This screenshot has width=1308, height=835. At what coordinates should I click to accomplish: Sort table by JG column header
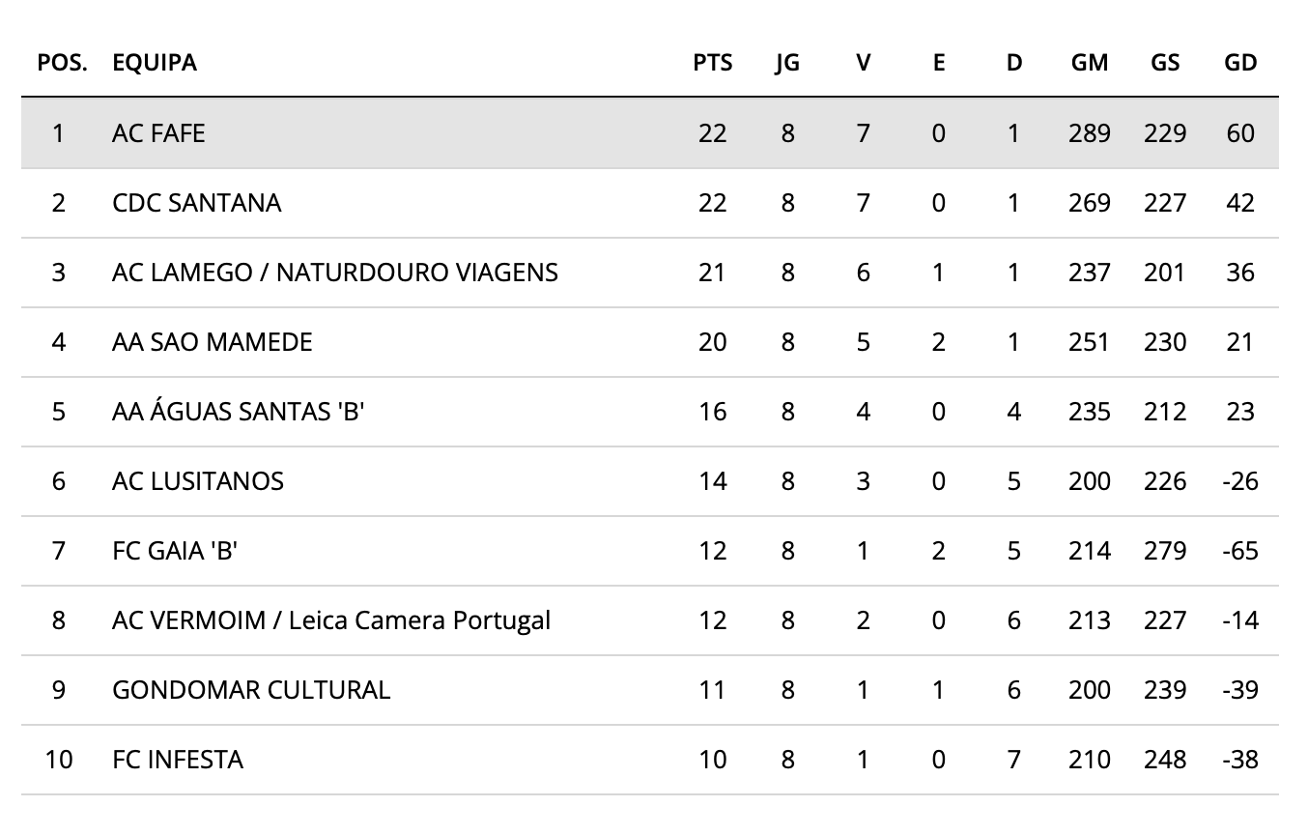point(787,63)
